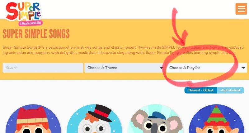Open the boy with red hat song
Screen dimensions: 249x133
(x=33, y=119)
